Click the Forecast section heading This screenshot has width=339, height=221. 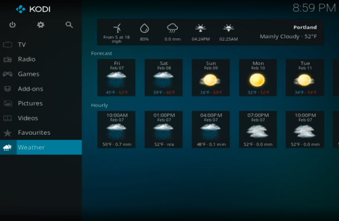[x=102, y=54]
